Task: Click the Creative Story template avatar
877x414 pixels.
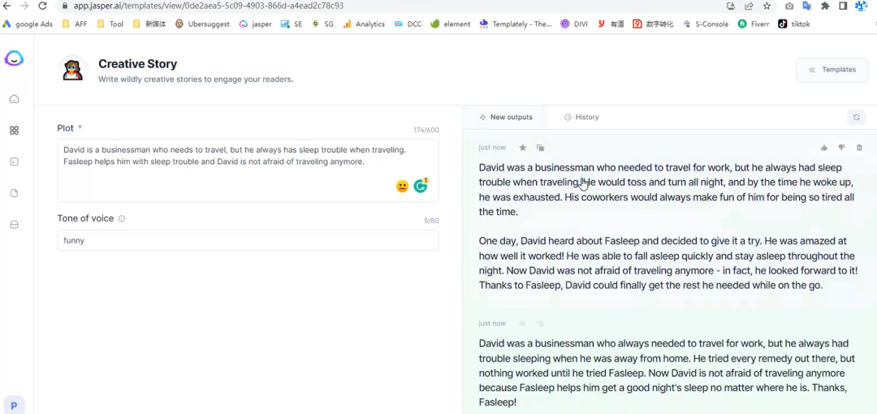Action: tap(73, 70)
